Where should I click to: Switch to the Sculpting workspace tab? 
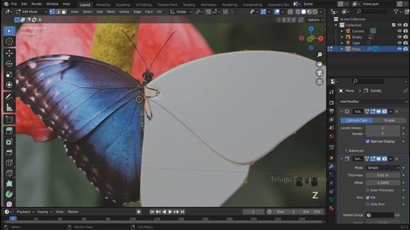pos(122,4)
